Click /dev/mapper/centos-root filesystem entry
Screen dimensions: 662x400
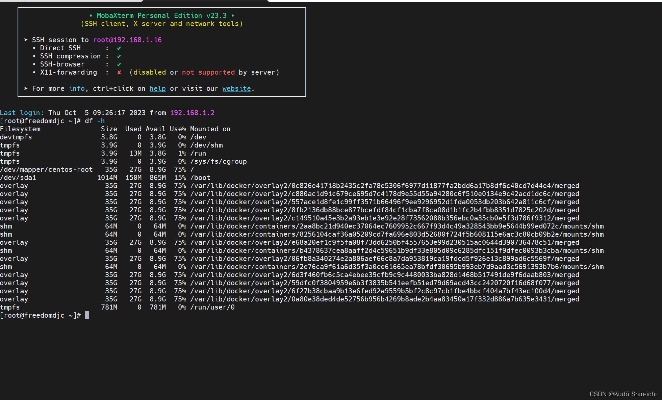46,169
